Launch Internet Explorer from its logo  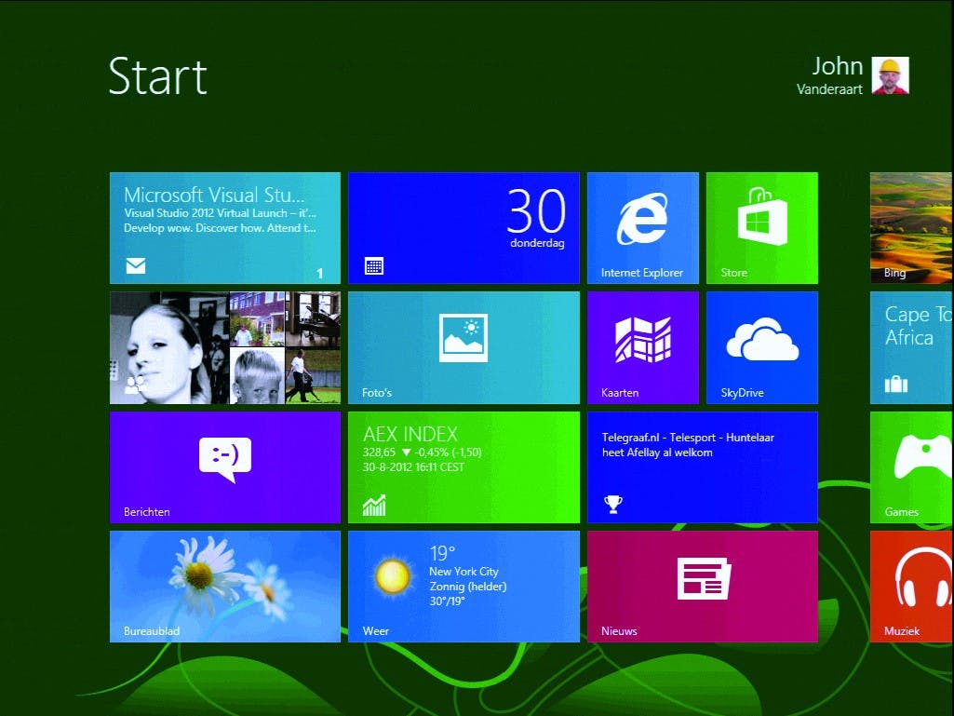coord(642,219)
